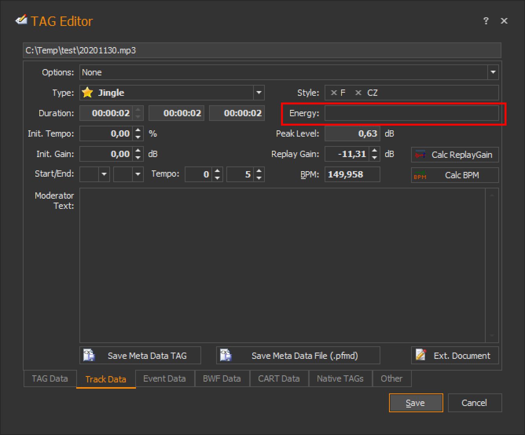Click the Cancel button
The width and height of the screenshot is (525, 435).
[474, 403]
